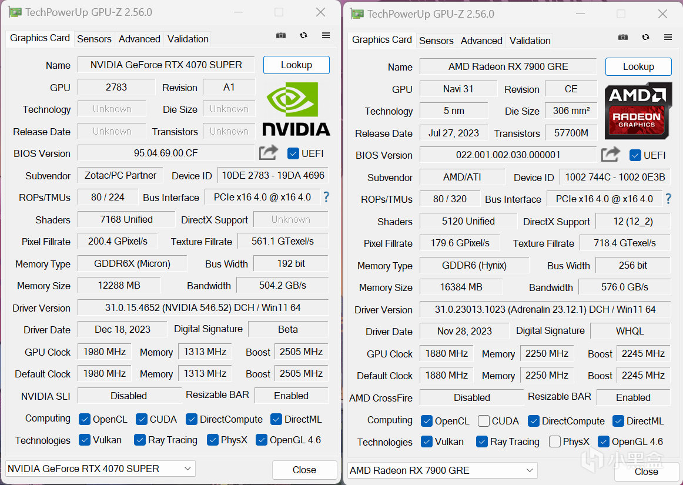Click the NVIDIA Device ID field

point(272,175)
